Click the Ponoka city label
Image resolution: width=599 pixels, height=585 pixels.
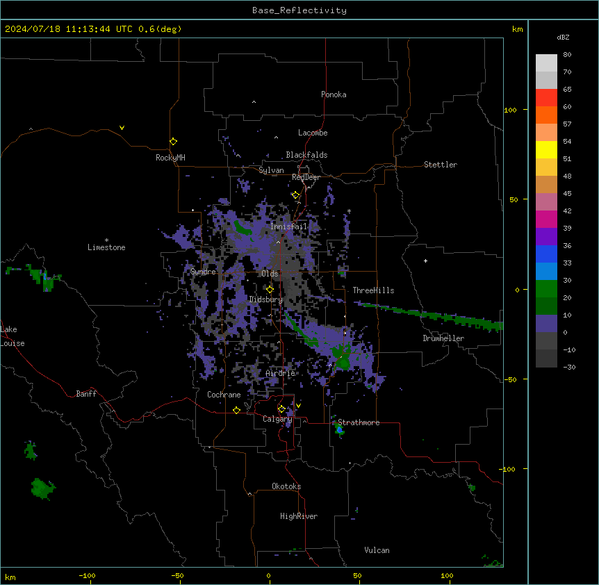pyautogui.click(x=334, y=94)
